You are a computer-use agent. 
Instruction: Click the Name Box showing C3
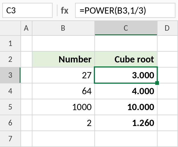pyautogui.click(x=27, y=10)
